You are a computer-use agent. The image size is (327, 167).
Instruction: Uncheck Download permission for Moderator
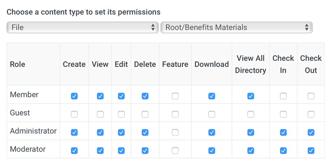click(x=211, y=150)
